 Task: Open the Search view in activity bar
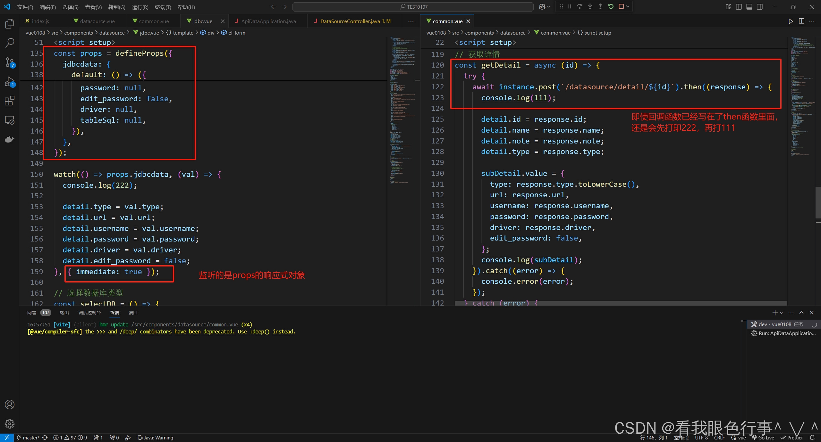point(10,43)
